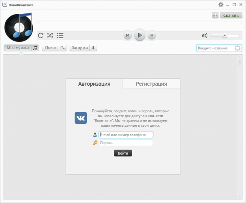246x203 pixels.
Task: Click the Скачать download button
Action: pyautogui.click(x=231, y=15)
